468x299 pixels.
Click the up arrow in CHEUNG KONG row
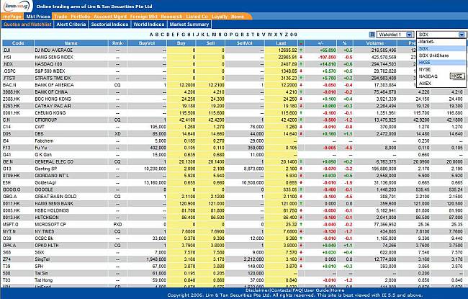301,113
